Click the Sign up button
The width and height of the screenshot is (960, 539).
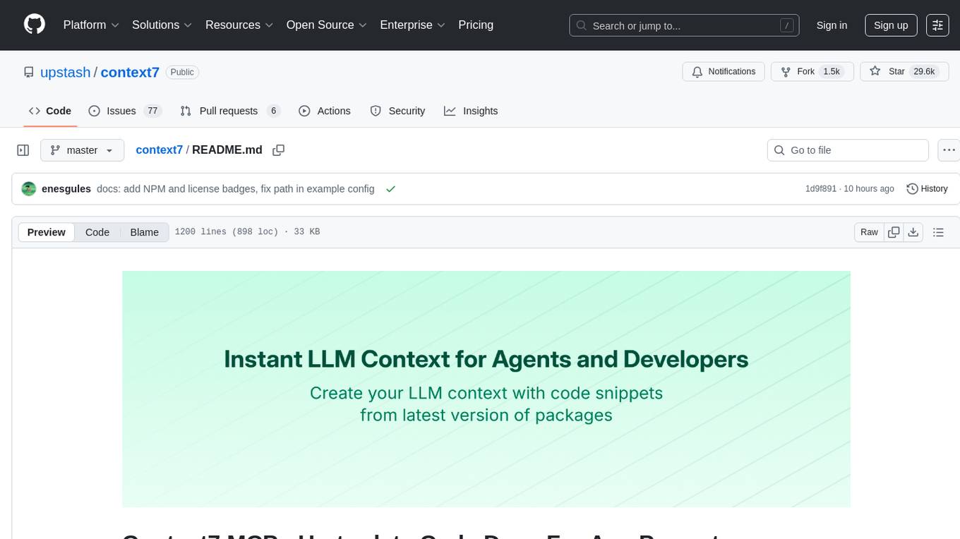pyautogui.click(x=891, y=25)
